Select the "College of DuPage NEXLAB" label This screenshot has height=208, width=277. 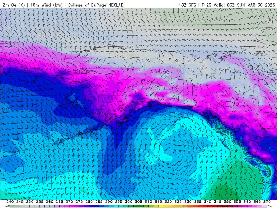tap(96, 5)
